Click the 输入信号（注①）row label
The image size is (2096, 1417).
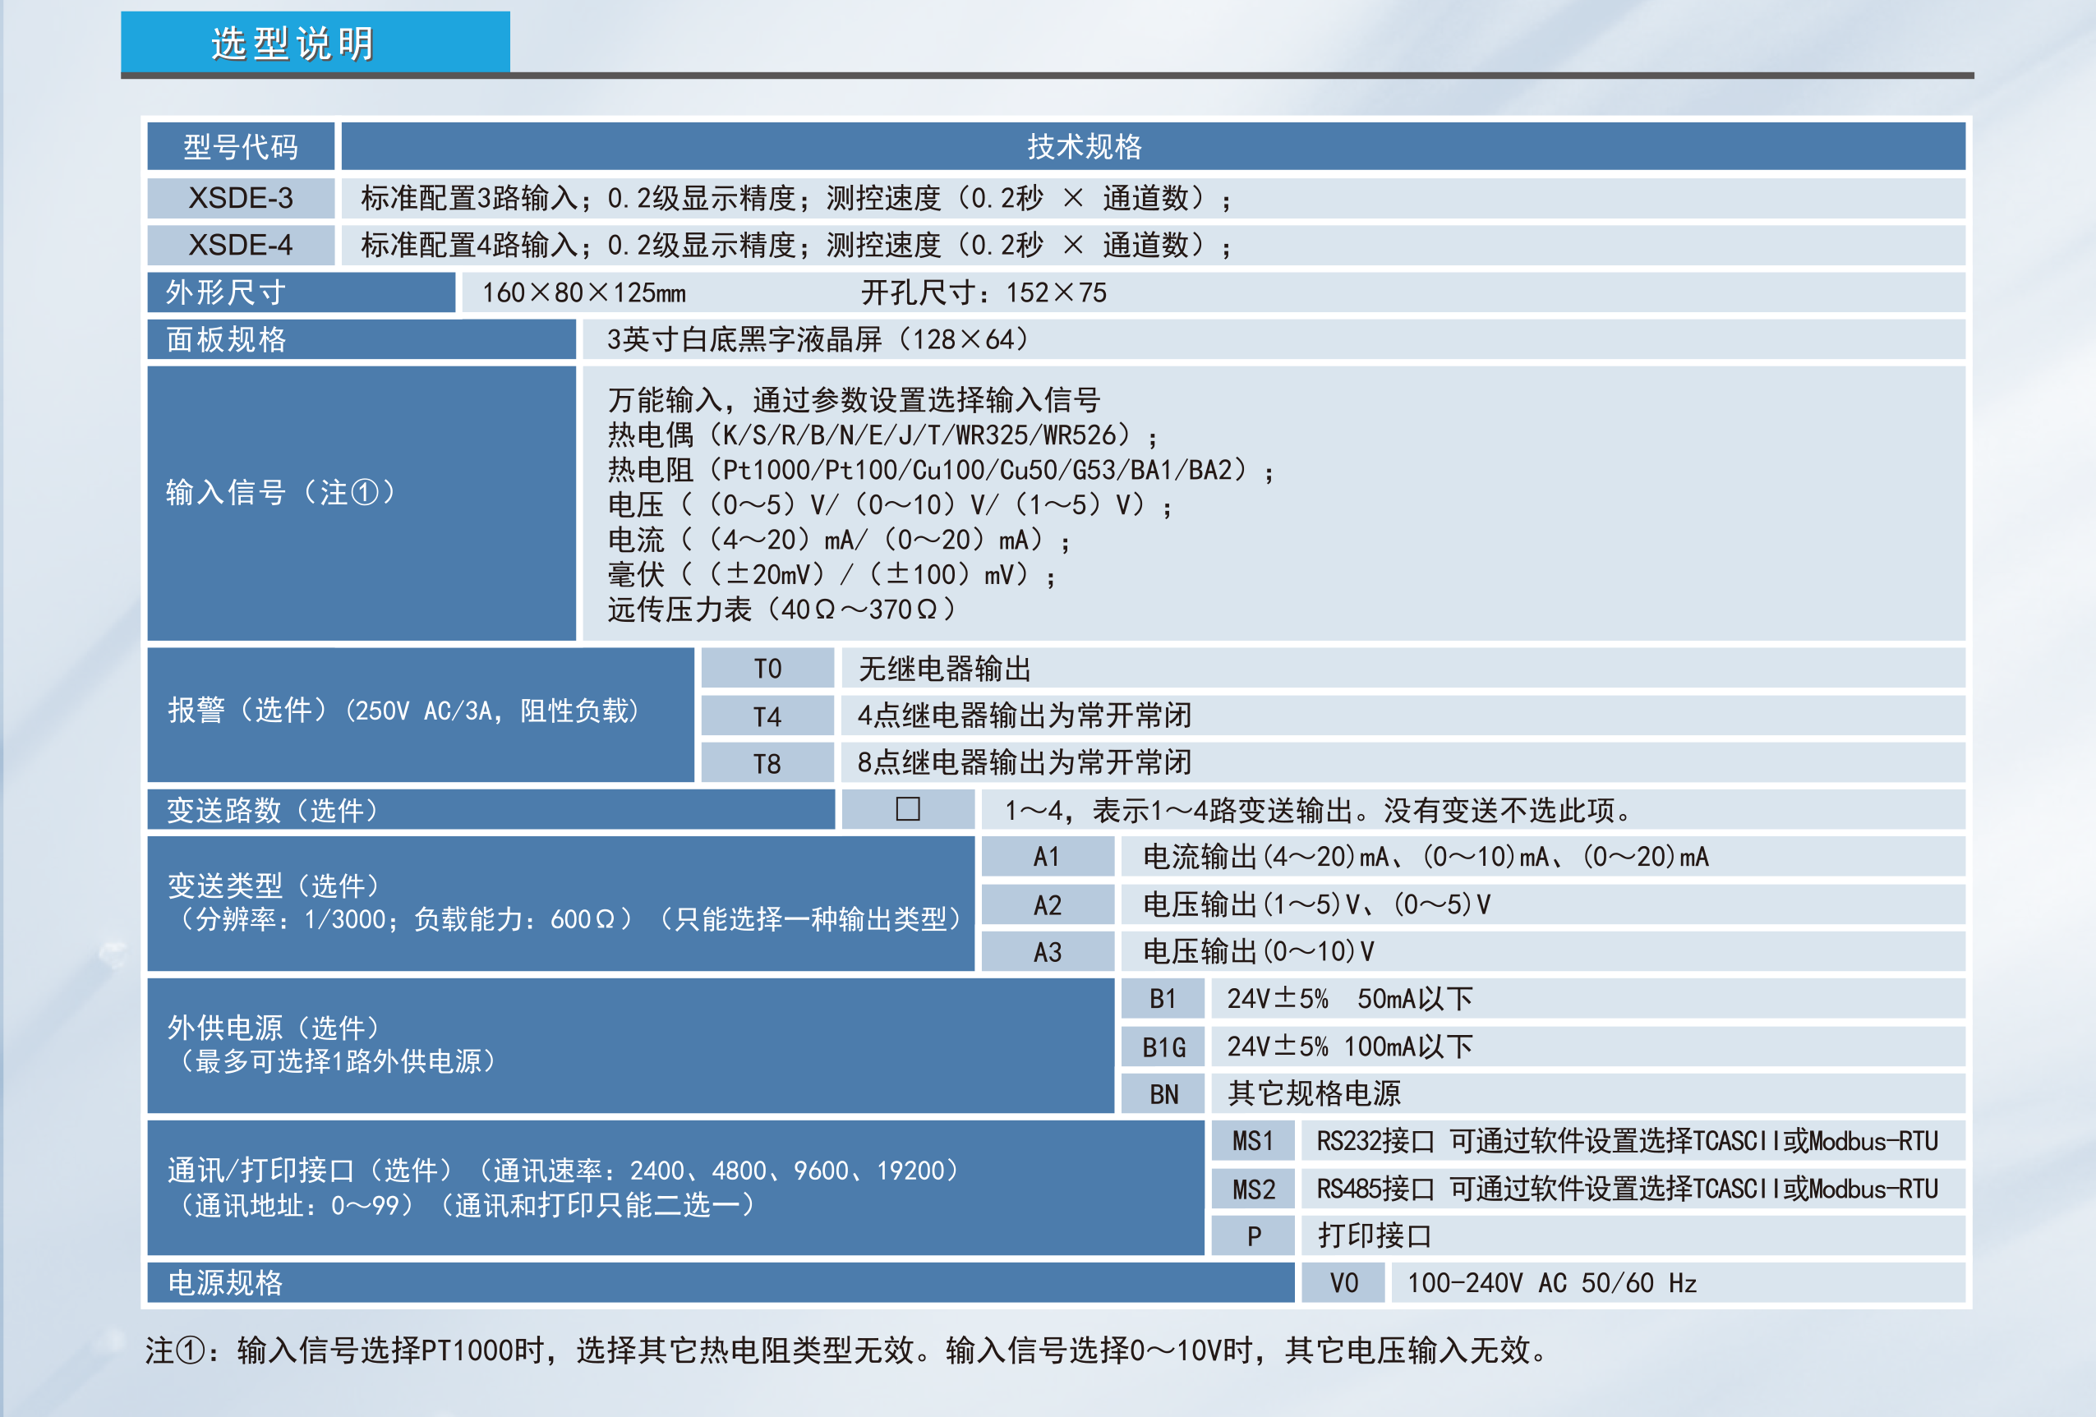[280, 492]
